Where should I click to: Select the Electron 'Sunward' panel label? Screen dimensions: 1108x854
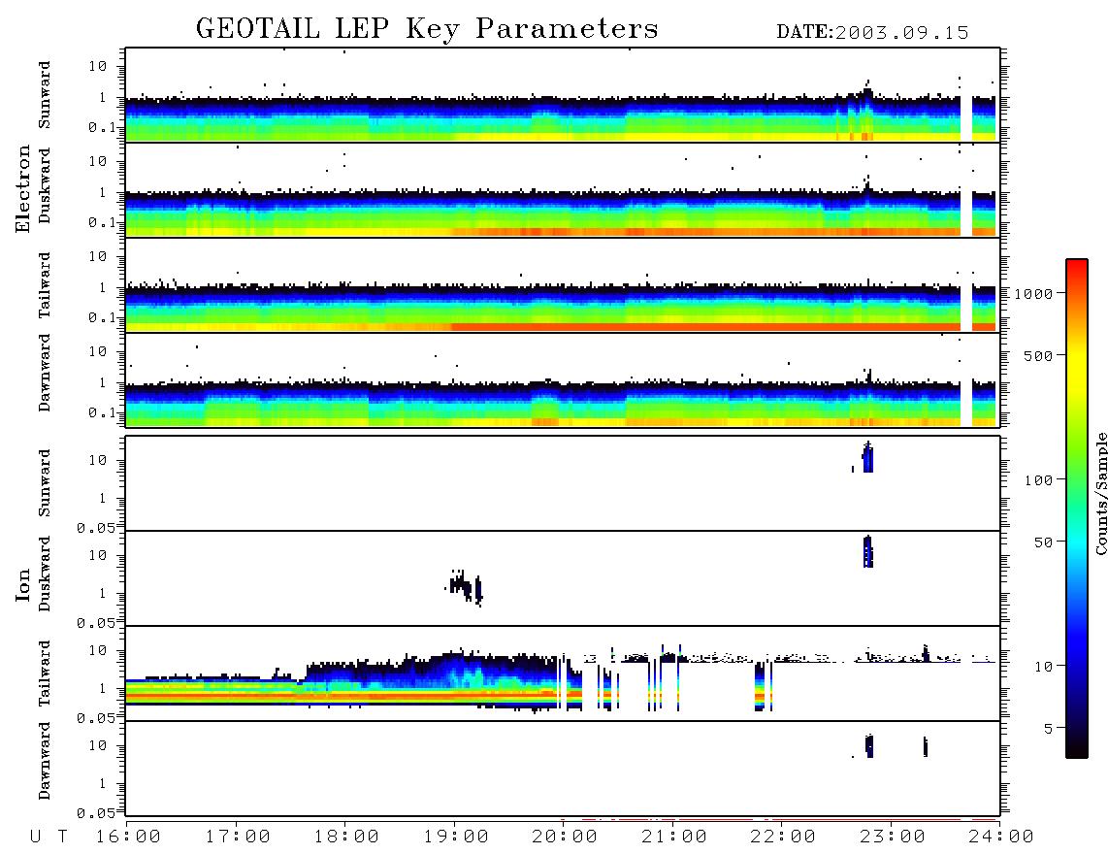pos(45,95)
